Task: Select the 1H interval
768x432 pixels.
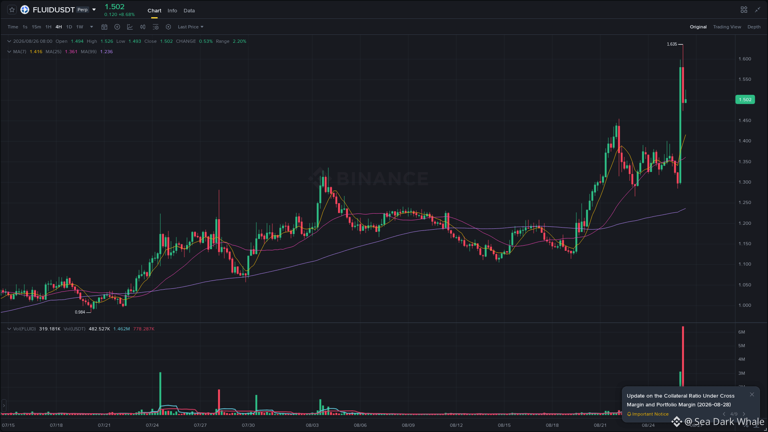Action: (x=48, y=27)
